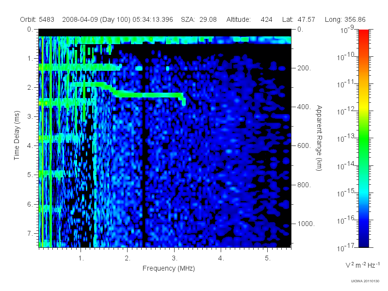
Task: Click the 10^-9 label atop the color scale
Action: point(347,30)
